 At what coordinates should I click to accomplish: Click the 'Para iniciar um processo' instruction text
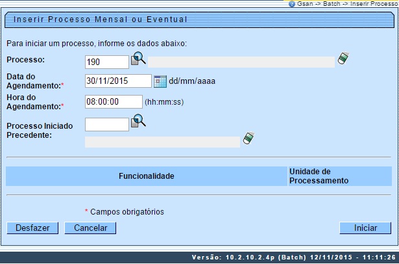click(97, 44)
